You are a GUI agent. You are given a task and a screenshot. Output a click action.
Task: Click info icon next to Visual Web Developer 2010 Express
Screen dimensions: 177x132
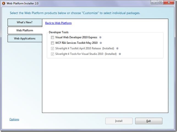point(100,37)
